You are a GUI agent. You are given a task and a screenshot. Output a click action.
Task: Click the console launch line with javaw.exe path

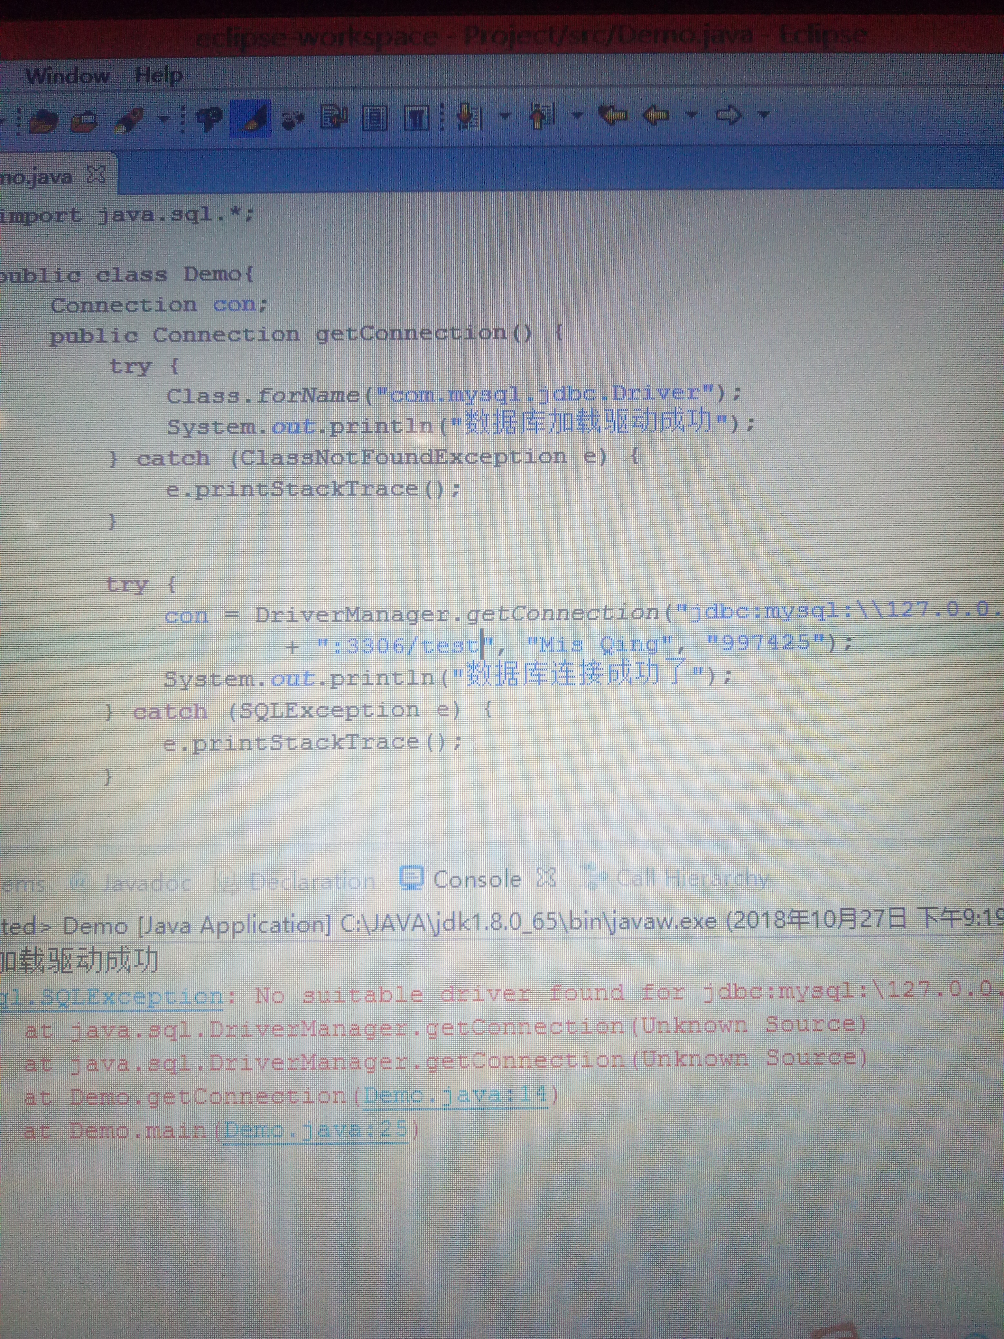click(x=502, y=922)
